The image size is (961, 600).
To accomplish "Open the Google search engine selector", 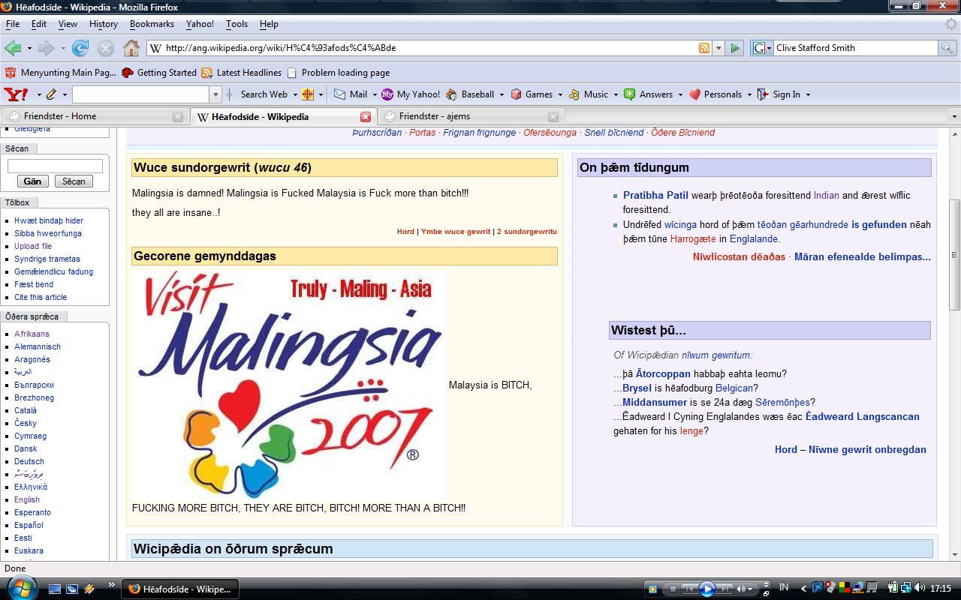I will [x=761, y=48].
